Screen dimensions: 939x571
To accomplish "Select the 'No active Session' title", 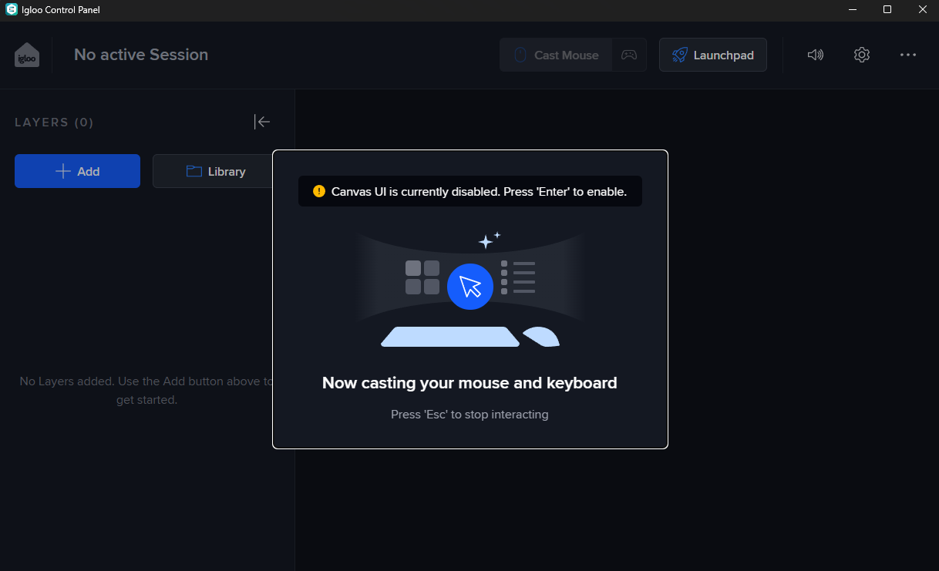I will point(141,55).
